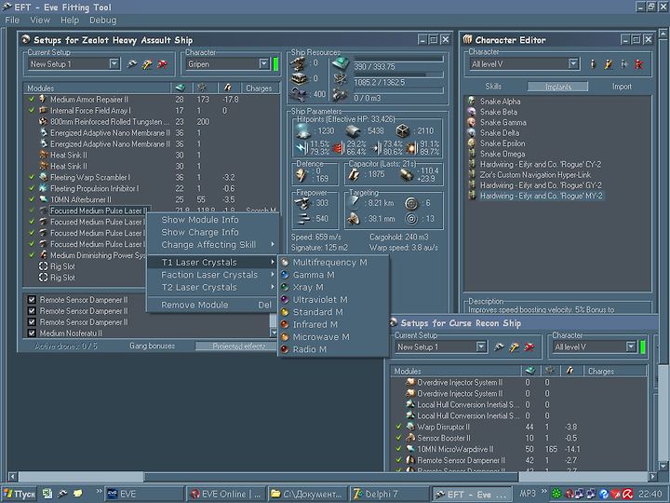Toggle active checkmark of Internal Force Field Array I
The width and height of the screenshot is (670, 503).
(32, 110)
